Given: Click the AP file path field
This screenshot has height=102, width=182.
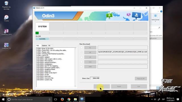Looking at the screenshot, I should click(123, 52).
